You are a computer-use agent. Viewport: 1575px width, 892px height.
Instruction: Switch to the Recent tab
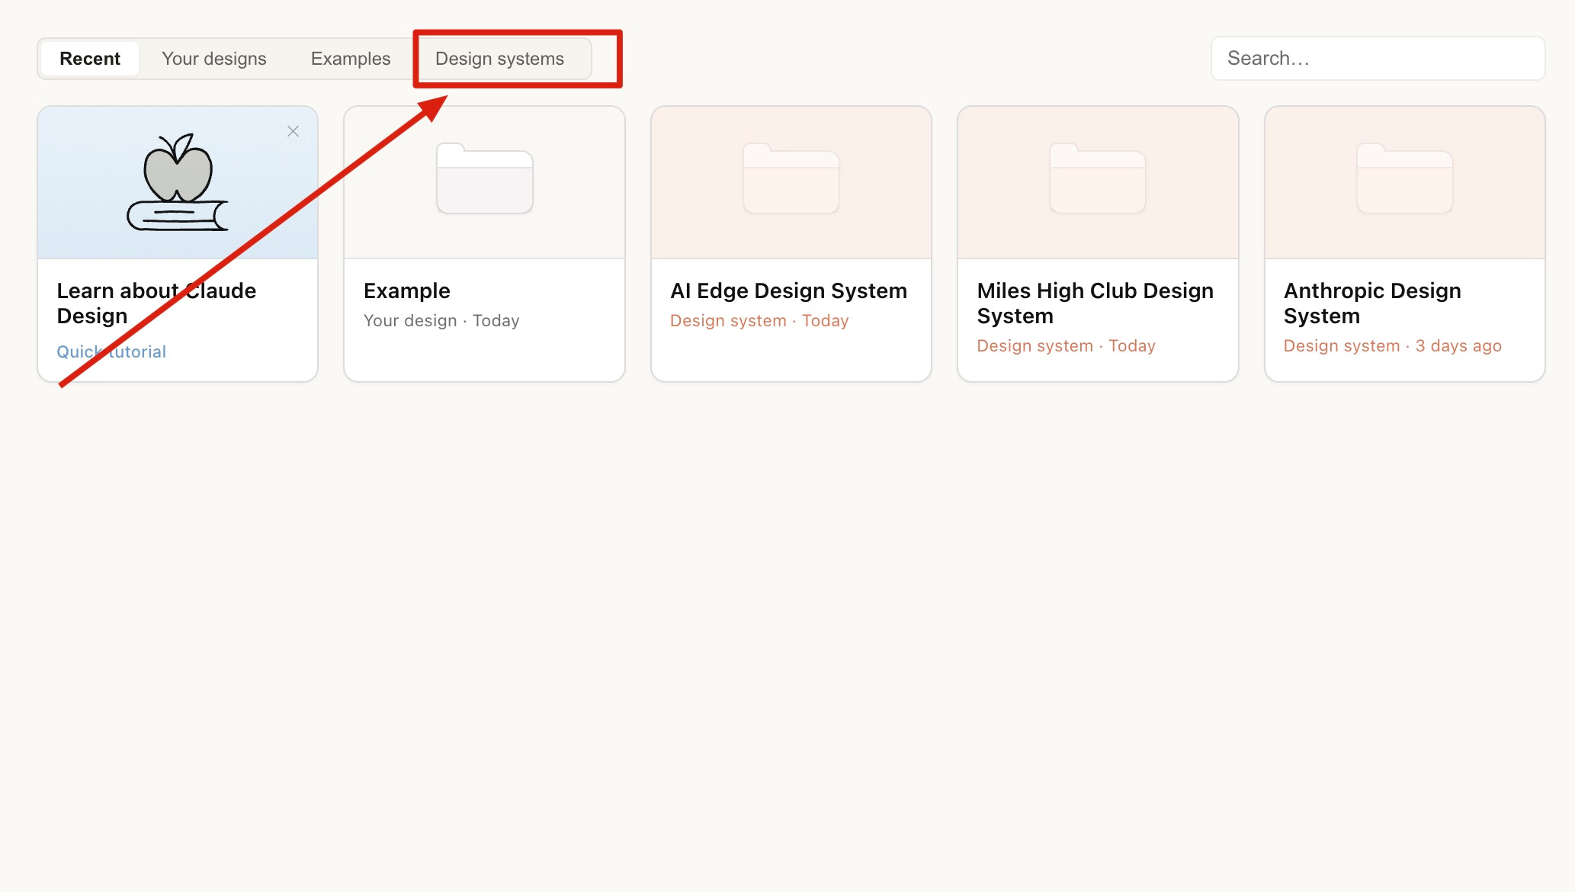pyautogui.click(x=90, y=59)
